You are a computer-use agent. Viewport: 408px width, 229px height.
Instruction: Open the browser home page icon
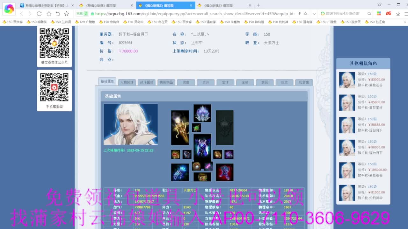coord(49,14)
